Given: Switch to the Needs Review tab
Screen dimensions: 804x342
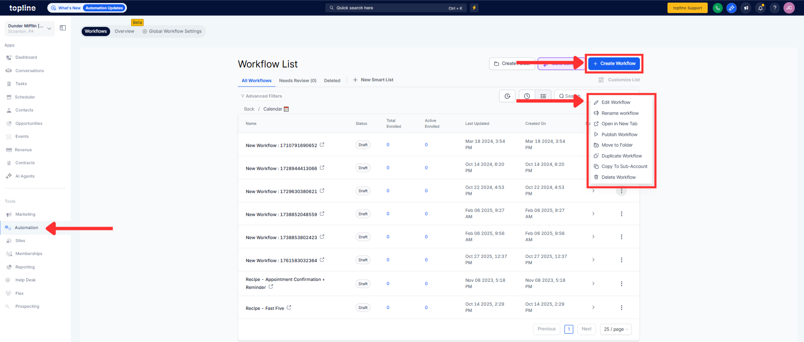Looking at the screenshot, I should click(297, 81).
